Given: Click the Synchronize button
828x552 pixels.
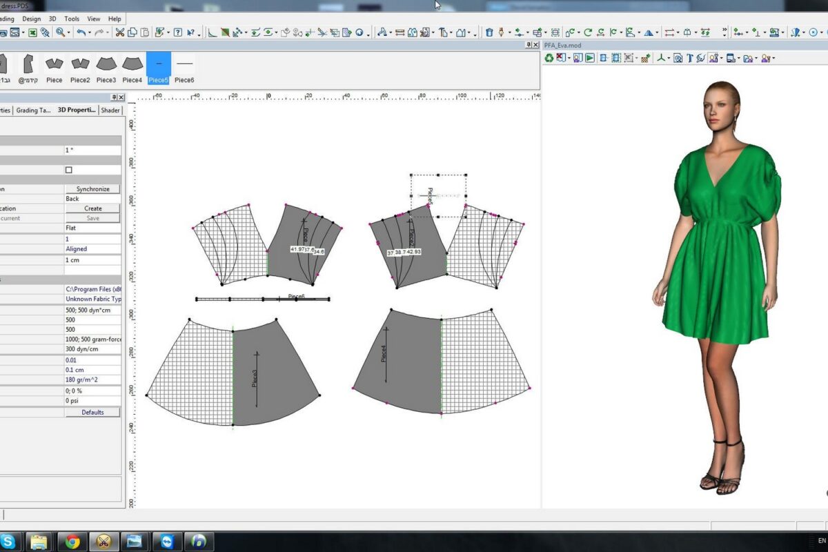Looking at the screenshot, I should coord(93,188).
